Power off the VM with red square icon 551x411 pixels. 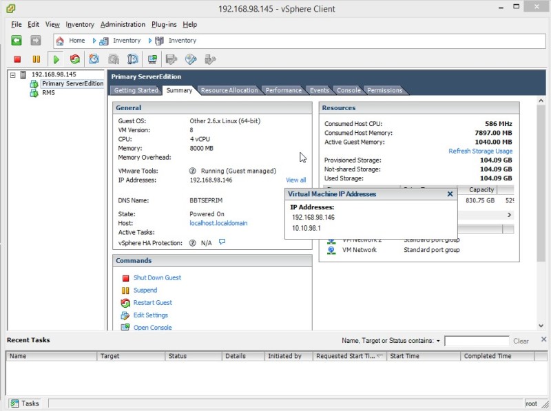click(x=17, y=60)
